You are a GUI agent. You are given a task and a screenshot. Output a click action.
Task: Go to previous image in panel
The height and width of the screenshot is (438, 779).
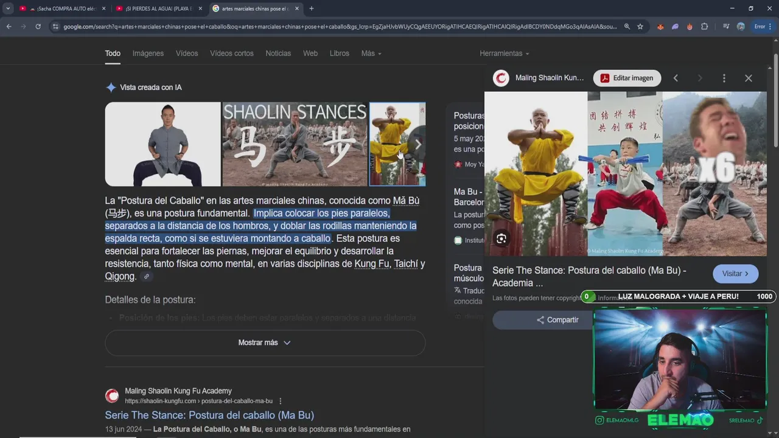676,78
